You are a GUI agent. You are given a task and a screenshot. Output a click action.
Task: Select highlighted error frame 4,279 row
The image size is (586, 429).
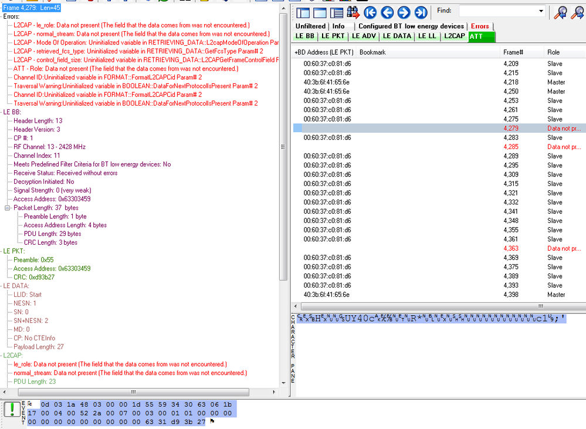(439, 129)
